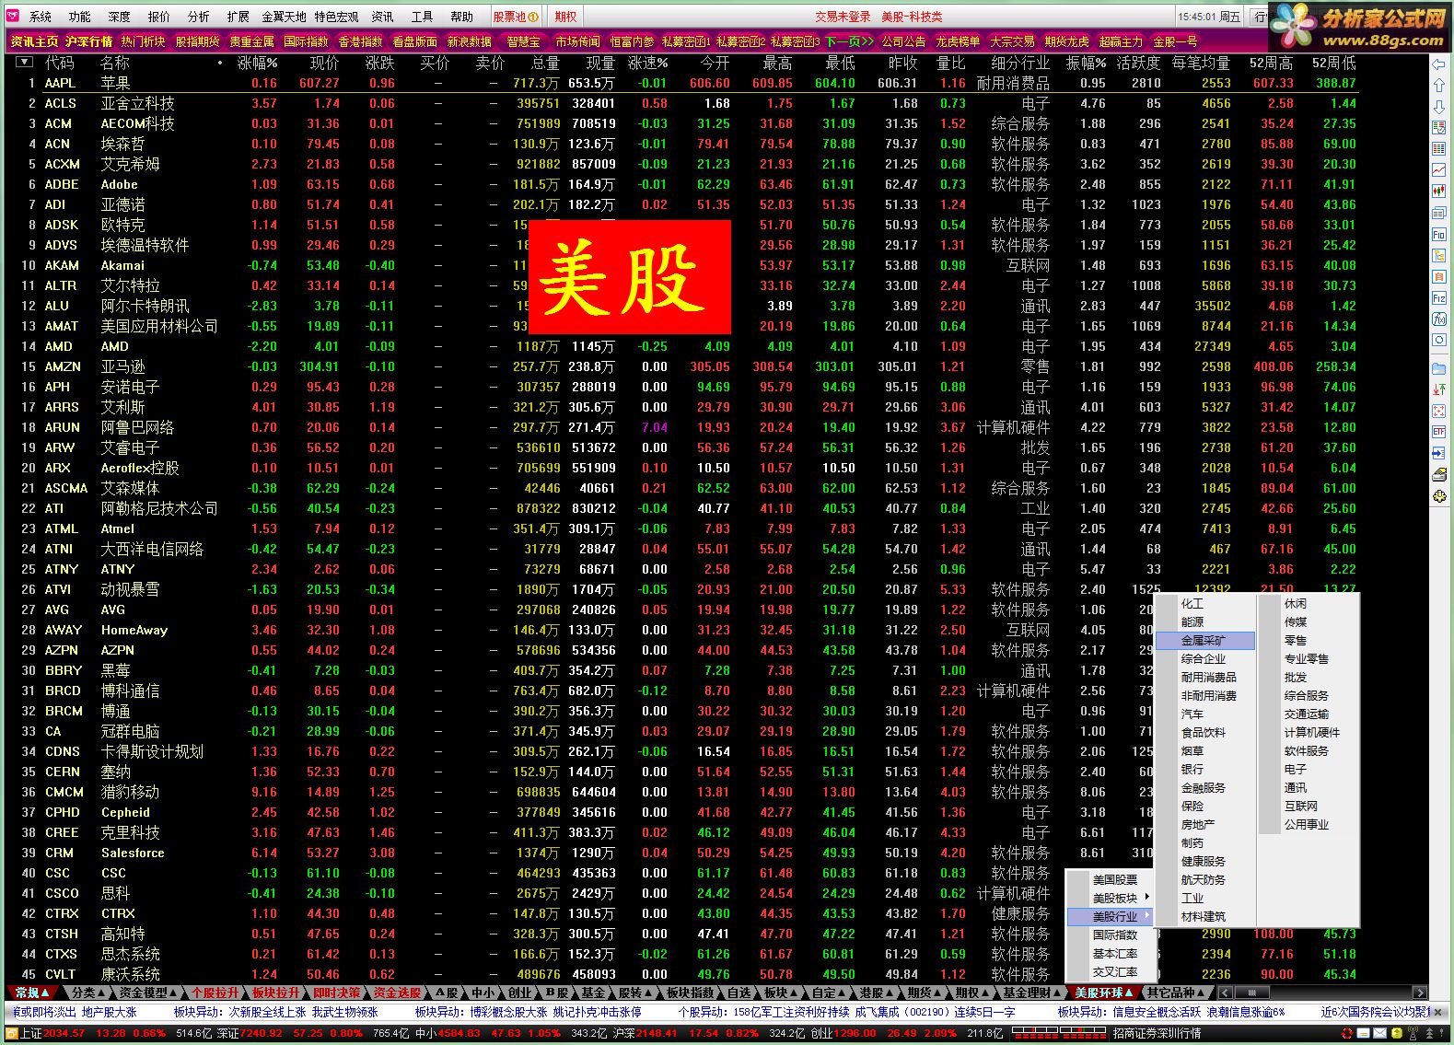Open the candlestick chart icon in right sidebar
The height and width of the screenshot is (1045, 1454).
1438,192
